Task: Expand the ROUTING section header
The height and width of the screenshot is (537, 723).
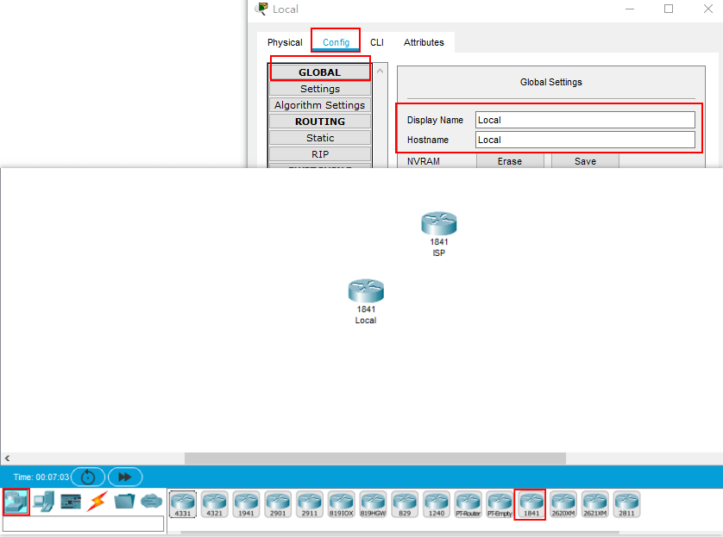Action: tap(320, 122)
